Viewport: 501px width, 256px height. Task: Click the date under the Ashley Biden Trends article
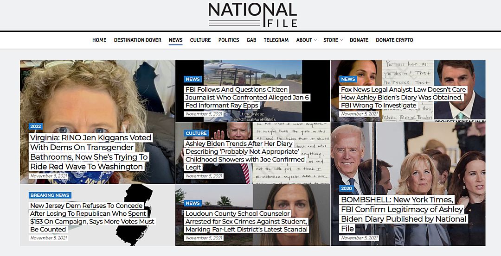coord(204,176)
